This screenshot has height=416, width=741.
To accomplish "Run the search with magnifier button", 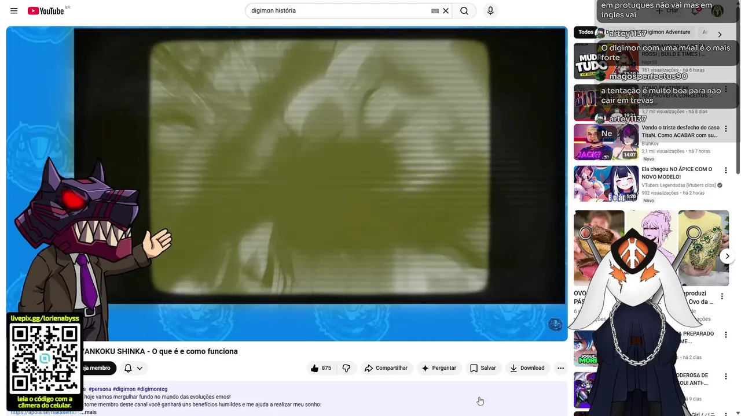I will coord(464,11).
